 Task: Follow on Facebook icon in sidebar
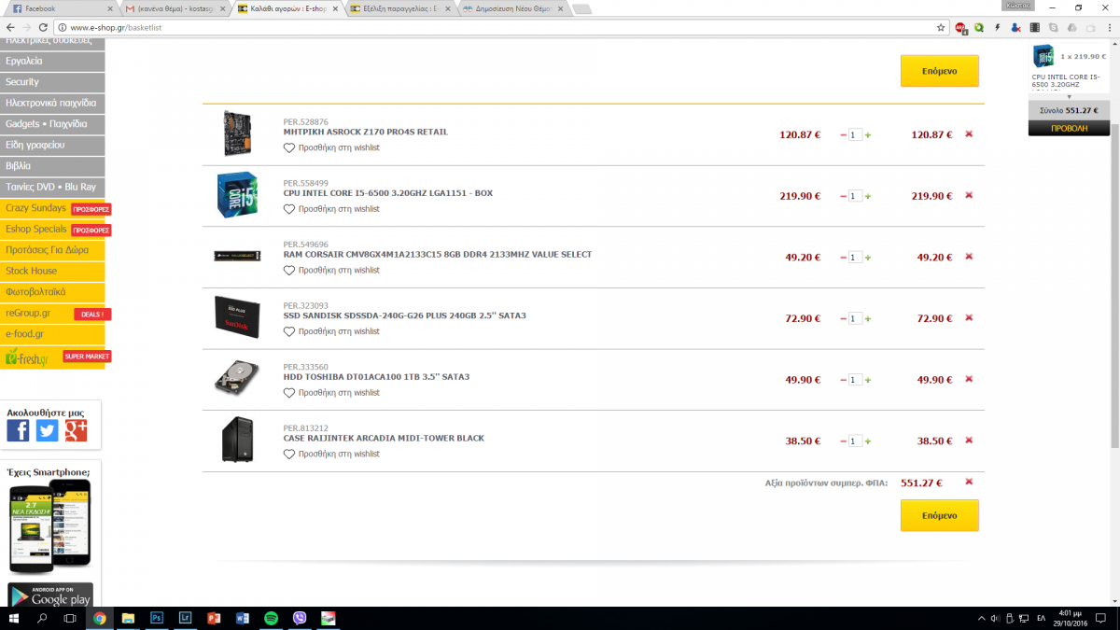point(18,430)
